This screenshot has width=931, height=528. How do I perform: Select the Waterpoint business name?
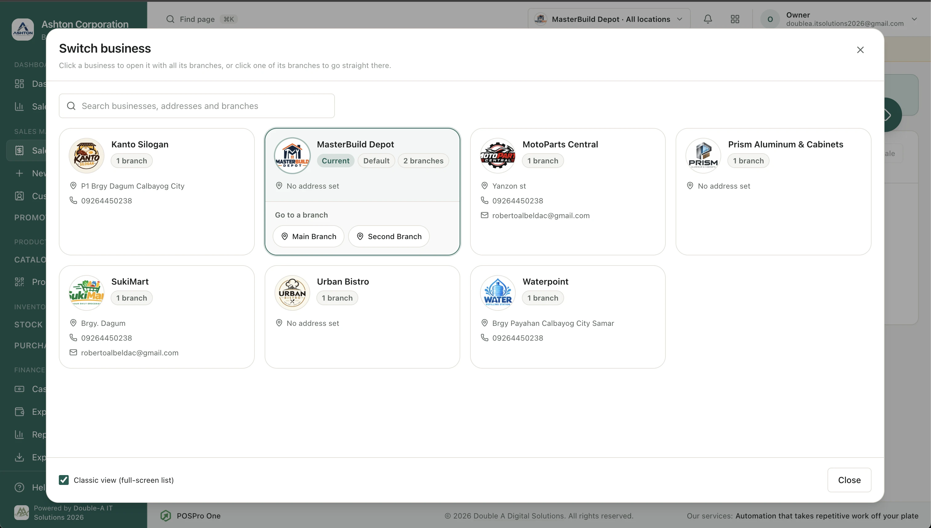click(x=545, y=282)
